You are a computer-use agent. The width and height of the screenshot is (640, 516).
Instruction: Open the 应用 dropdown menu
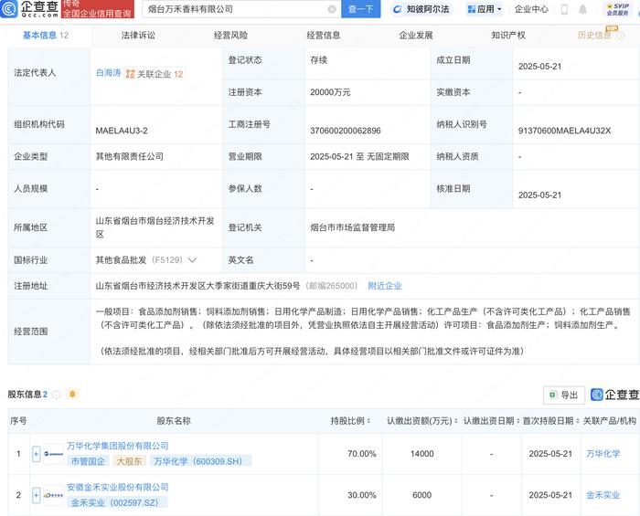pyautogui.click(x=485, y=9)
